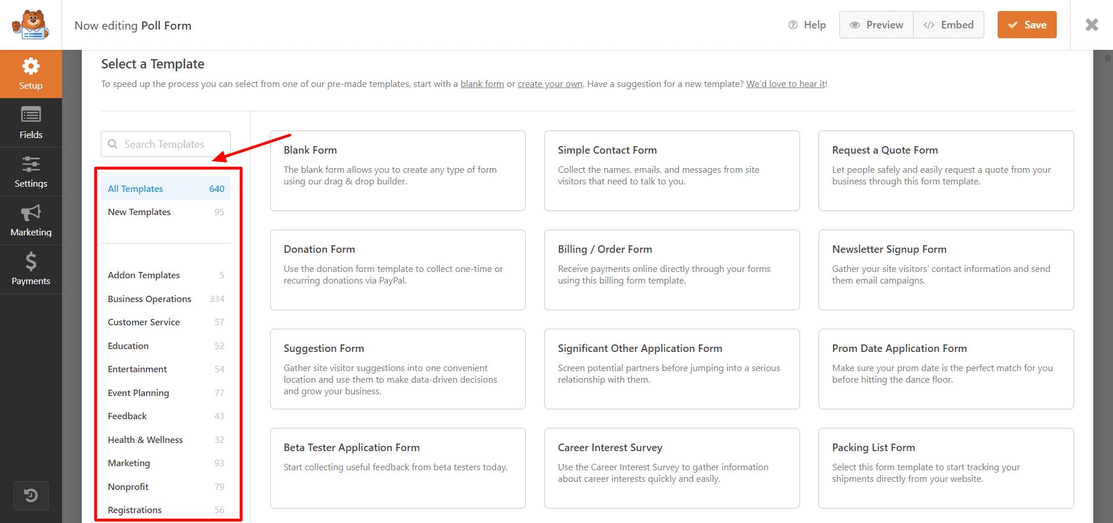Select the New Templates category
The height and width of the screenshot is (523, 1113).
point(139,212)
